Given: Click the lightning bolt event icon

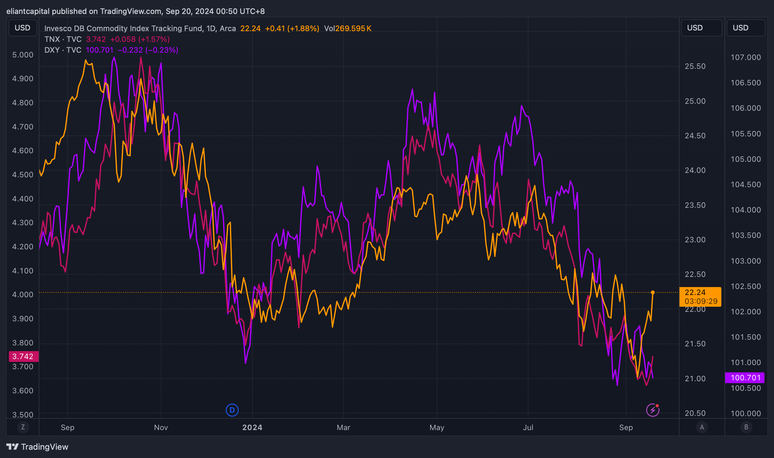Looking at the screenshot, I should pyautogui.click(x=653, y=410).
